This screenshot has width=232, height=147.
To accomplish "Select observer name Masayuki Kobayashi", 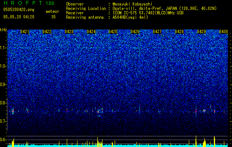I will (x=132, y=4).
